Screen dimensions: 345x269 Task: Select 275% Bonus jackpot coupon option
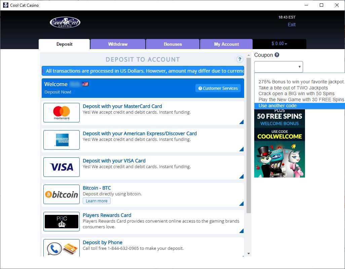[300, 82]
